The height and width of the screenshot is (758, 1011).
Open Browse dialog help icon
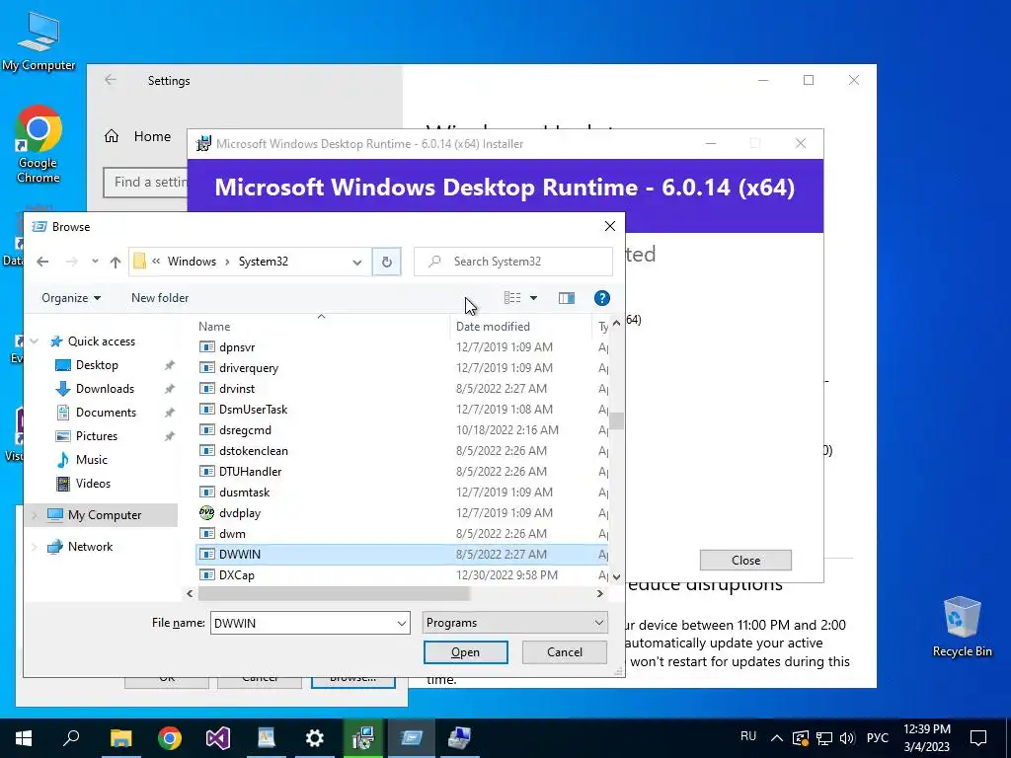pyautogui.click(x=601, y=298)
